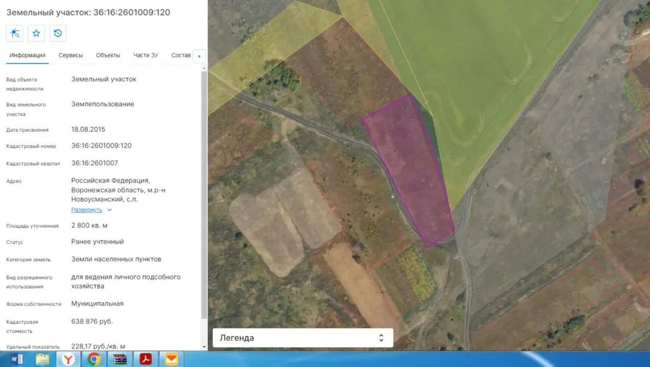Open WinRAR from the taskbar
Screen dimensions: 650x367
(120, 359)
